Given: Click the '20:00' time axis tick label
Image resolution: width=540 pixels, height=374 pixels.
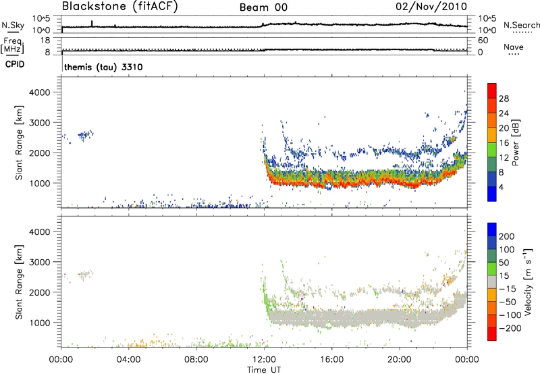Looking at the screenshot, I should pyautogui.click(x=399, y=360).
